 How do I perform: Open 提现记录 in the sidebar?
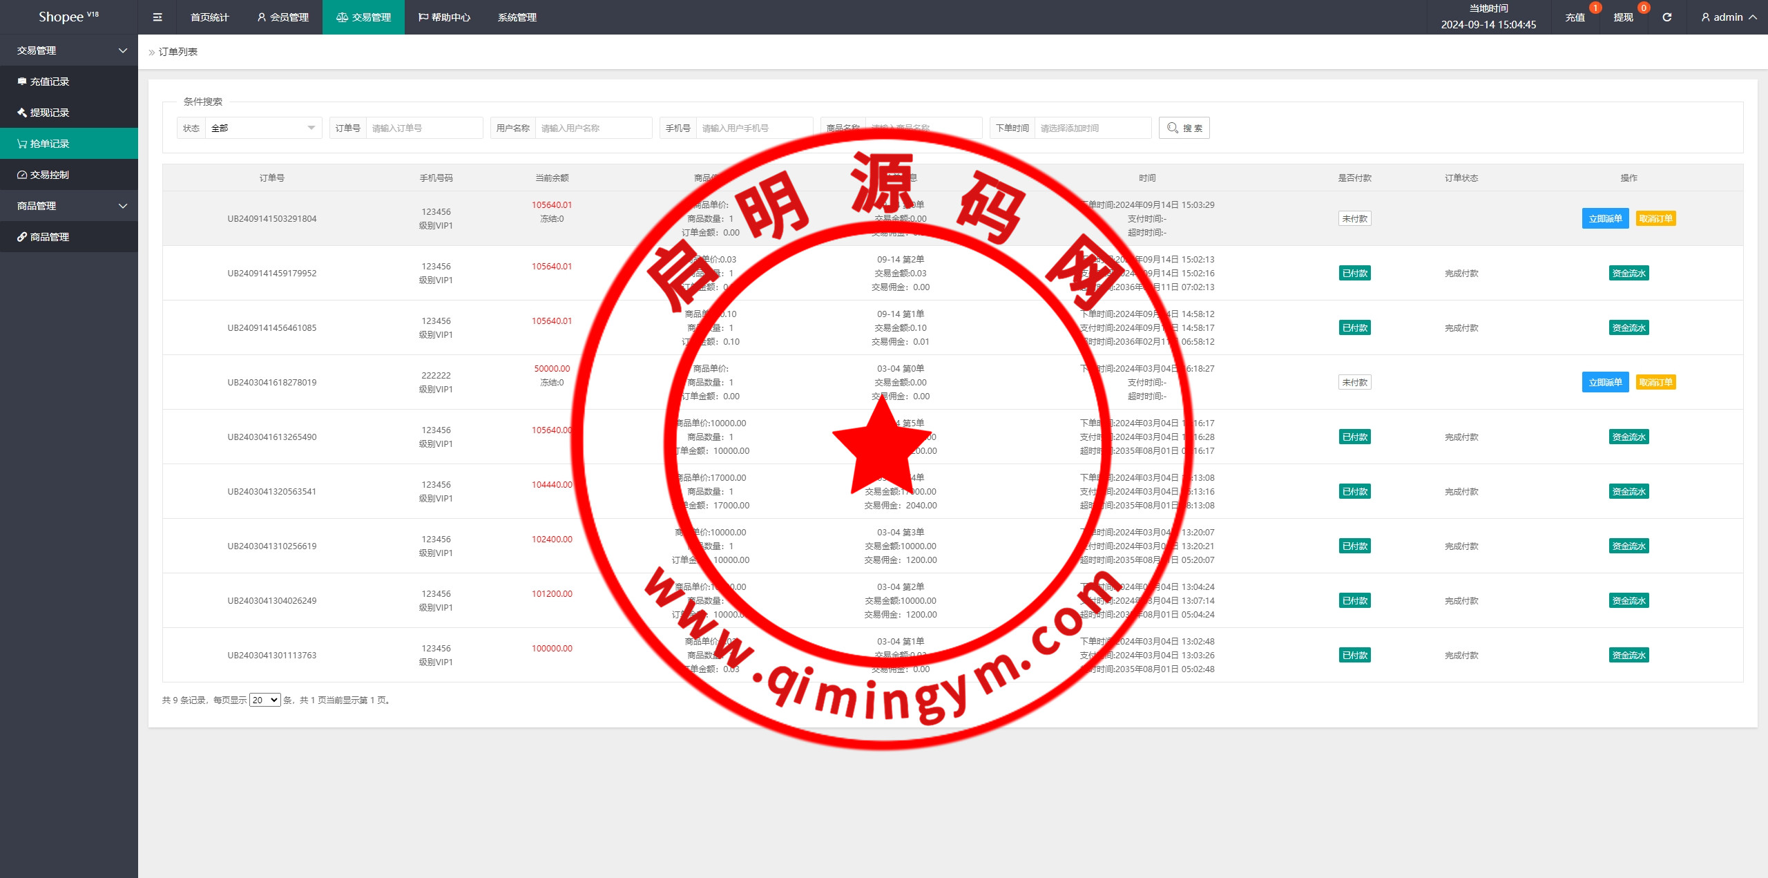pyautogui.click(x=50, y=113)
